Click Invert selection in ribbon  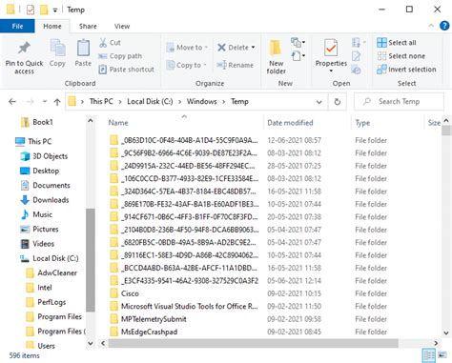(406, 70)
